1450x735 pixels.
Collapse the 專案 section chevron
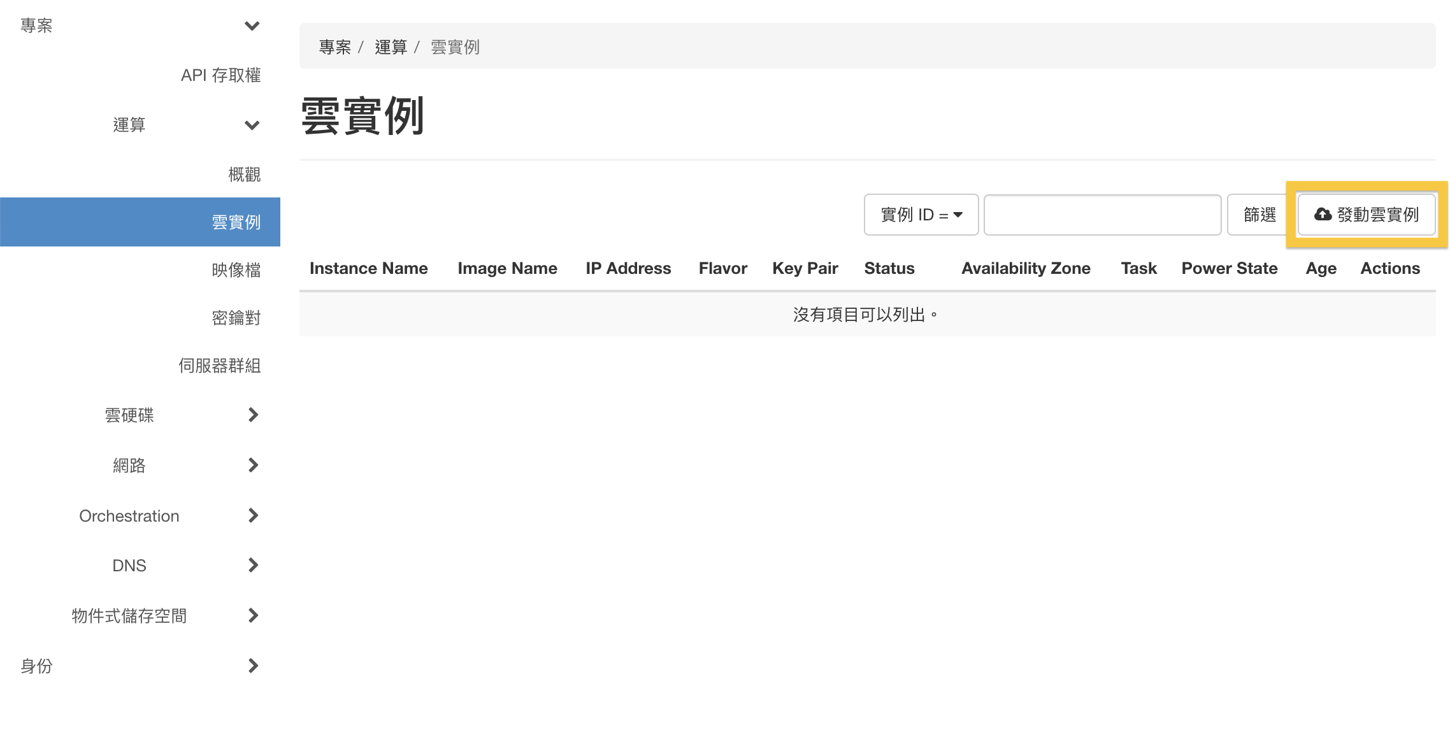click(252, 25)
